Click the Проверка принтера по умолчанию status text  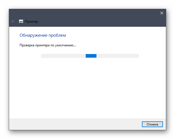point(47,45)
